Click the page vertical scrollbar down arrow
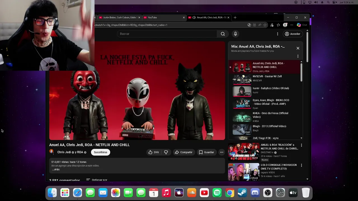This screenshot has width=358, height=201. (307, 179)
